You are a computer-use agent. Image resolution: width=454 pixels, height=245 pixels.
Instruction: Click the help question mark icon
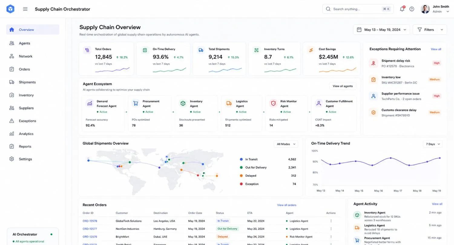click(412, 9)
